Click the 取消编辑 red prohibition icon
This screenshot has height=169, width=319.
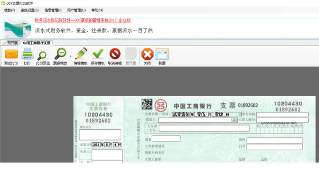click(x=115, y=54)
